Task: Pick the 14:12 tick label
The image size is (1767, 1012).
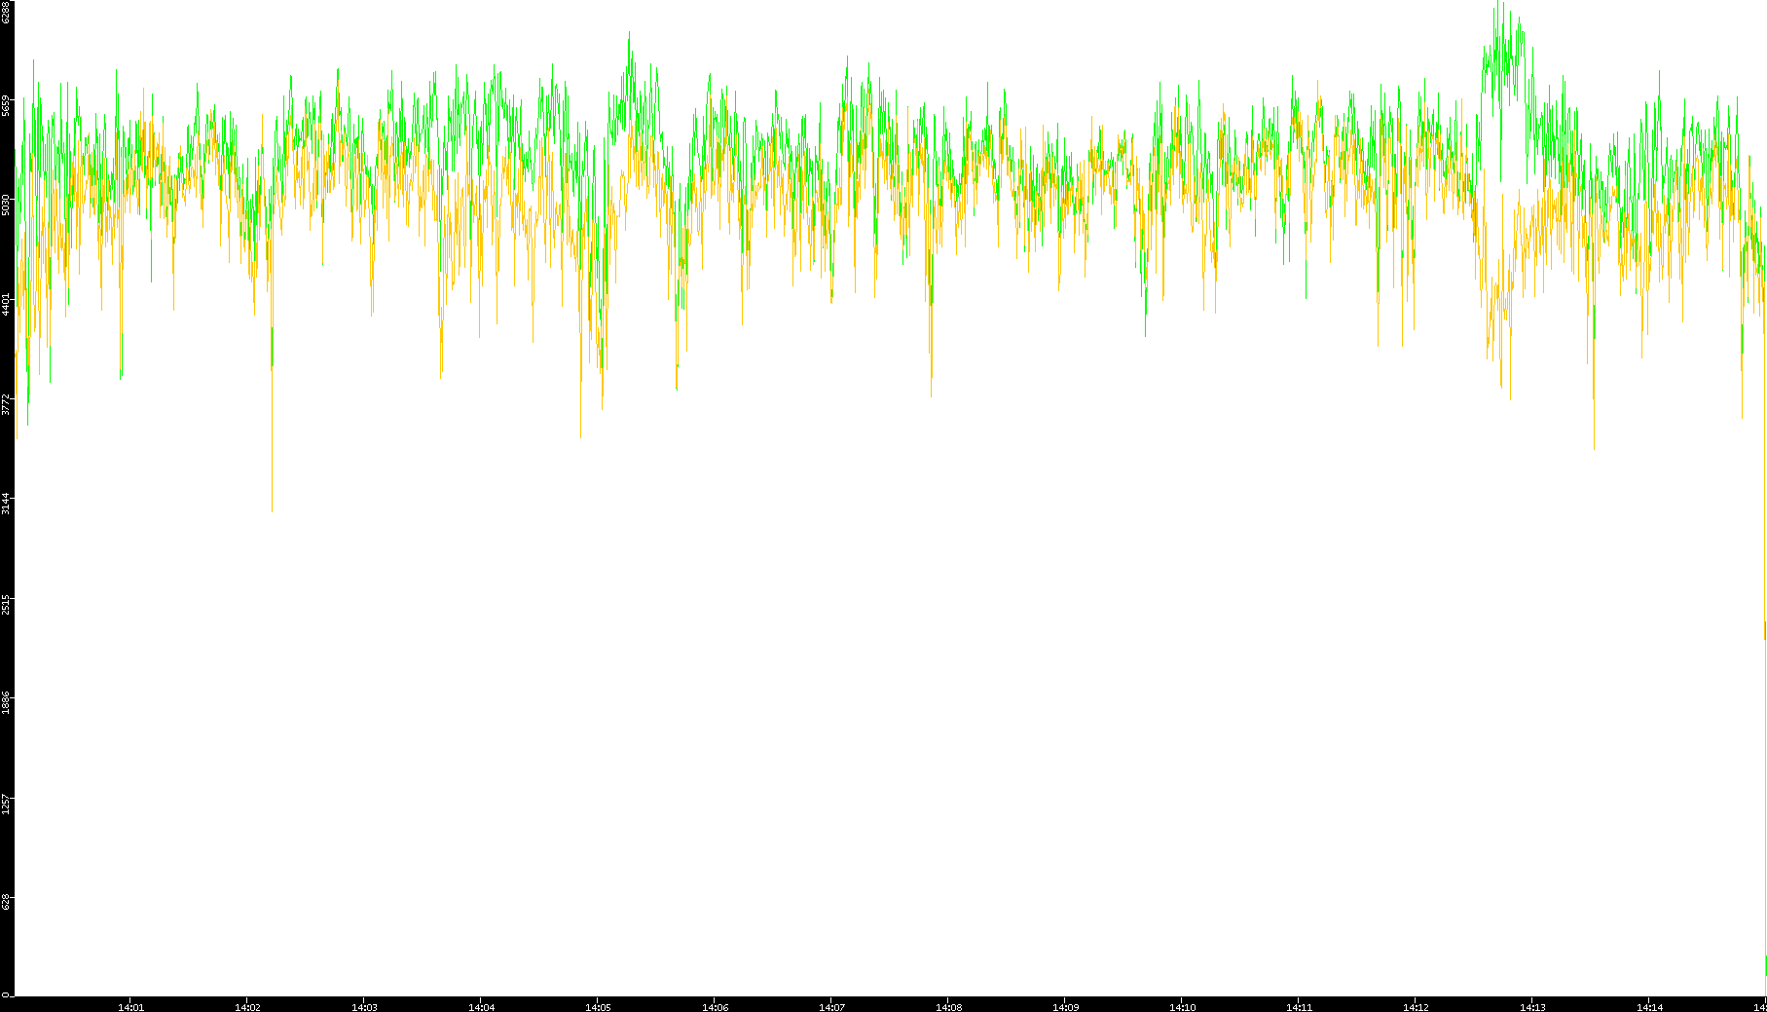Action: pos(1416,1007)
